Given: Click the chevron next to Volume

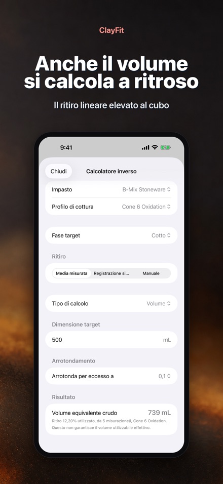Looking at the screenshot, I should 169,303.
